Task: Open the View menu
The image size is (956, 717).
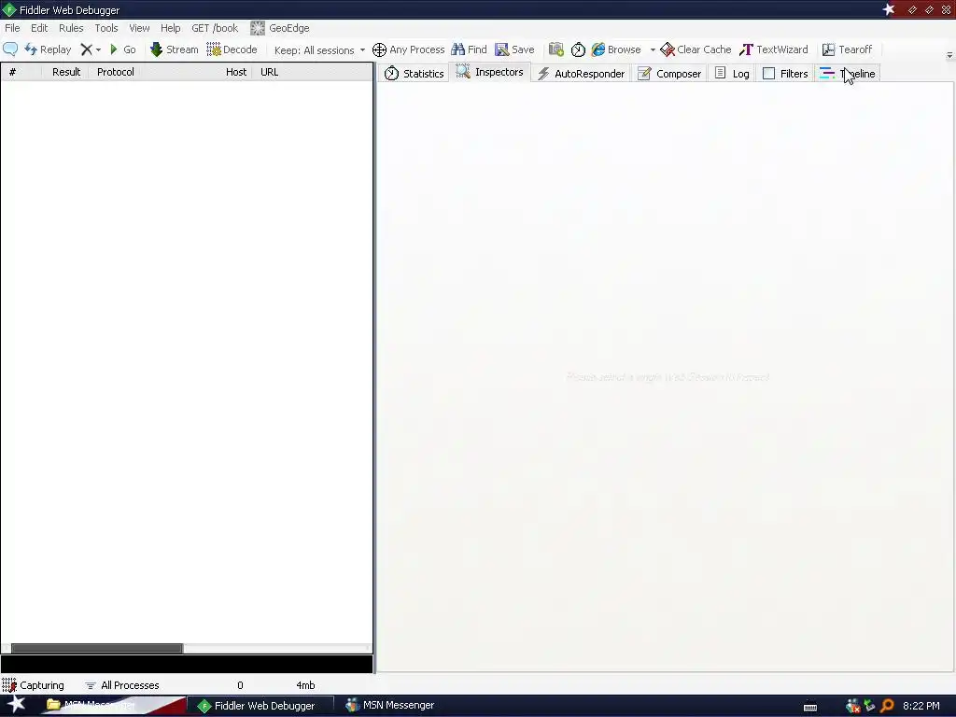Action: (x=139, y=28)
